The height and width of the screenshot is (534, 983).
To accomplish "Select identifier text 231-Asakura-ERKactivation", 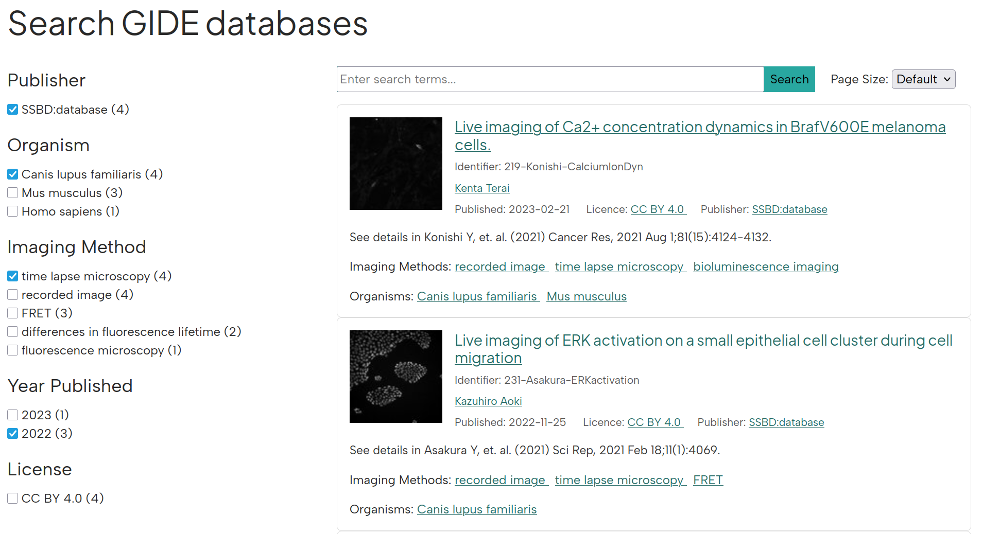I will pyautogui.click(x=572, y=380).
